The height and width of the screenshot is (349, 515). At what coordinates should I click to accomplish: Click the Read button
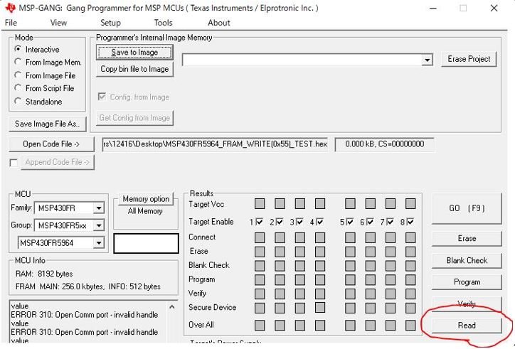click(467, 326)
